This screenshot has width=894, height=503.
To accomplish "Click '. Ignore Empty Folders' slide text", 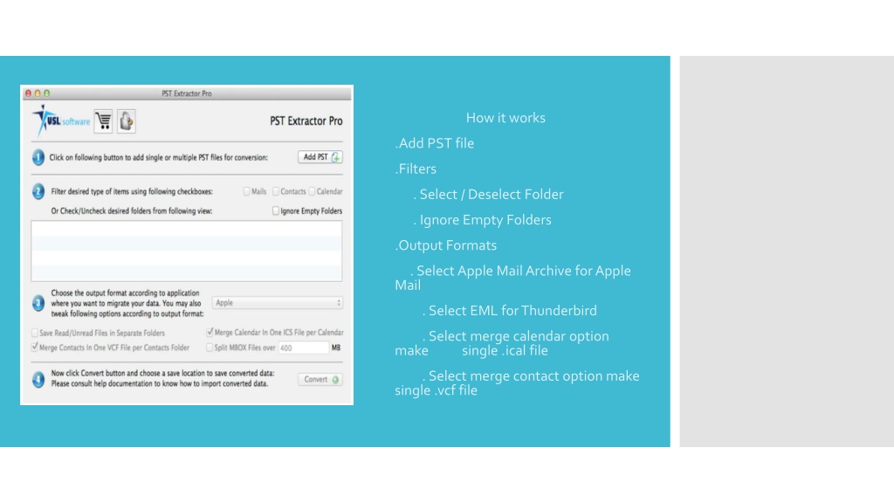I will 482,220.
